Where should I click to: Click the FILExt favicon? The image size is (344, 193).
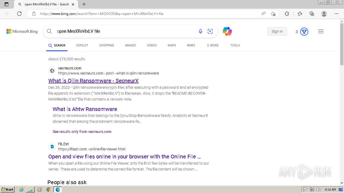52,147
